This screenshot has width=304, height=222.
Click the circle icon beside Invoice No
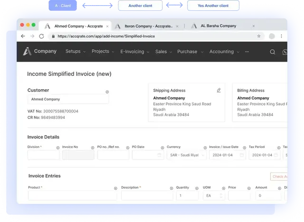(x=93, y=148)
